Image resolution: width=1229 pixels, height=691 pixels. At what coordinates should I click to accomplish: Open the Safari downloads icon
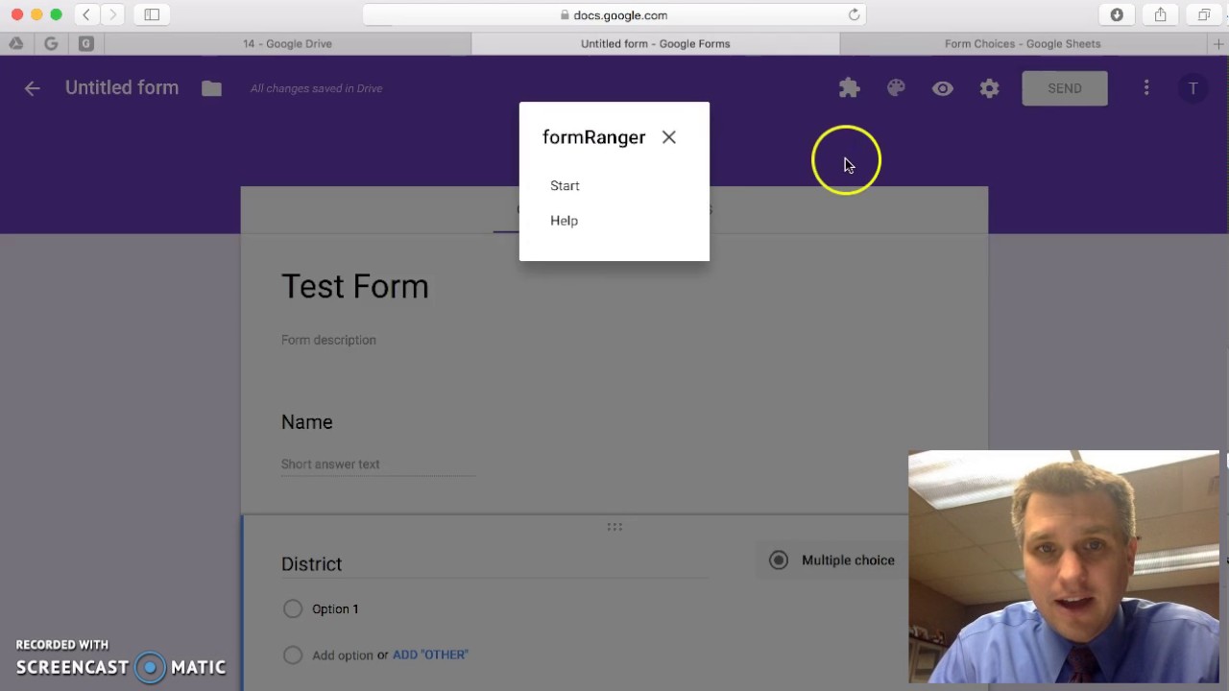[x=1117, y=14]
